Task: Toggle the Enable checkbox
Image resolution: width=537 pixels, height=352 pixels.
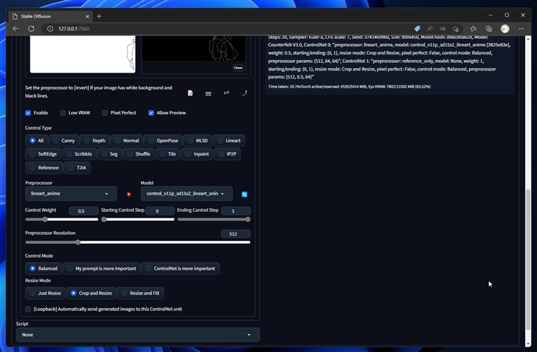Action: (x=28, y=113)
